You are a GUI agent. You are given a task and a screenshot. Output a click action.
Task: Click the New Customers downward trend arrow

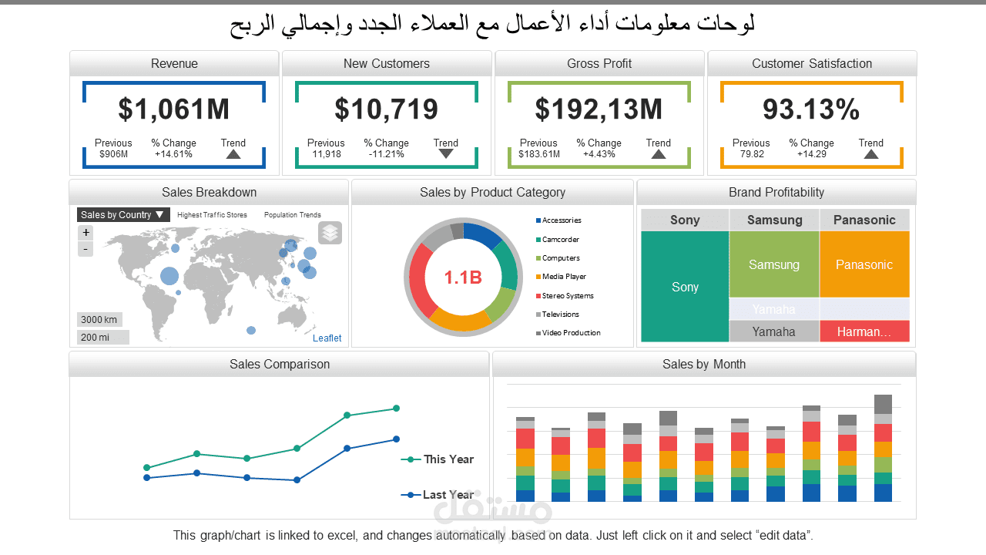click(x=445, y=154)
